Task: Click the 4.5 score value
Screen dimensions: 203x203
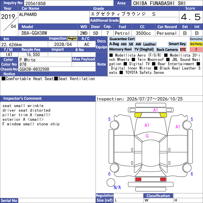Action: pos(191,17)
